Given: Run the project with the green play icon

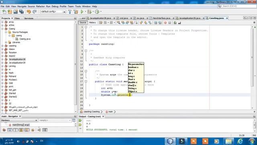Looking at the screenshot, I should coord(82,12).
